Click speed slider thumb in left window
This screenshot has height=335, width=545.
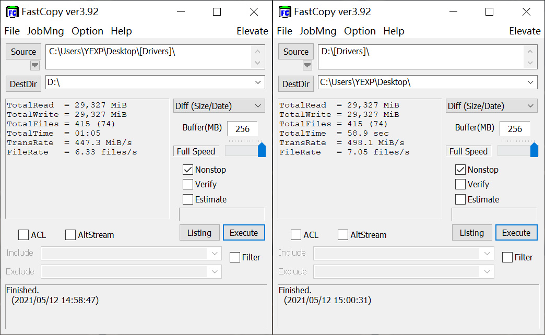click(x=262, y=150)
